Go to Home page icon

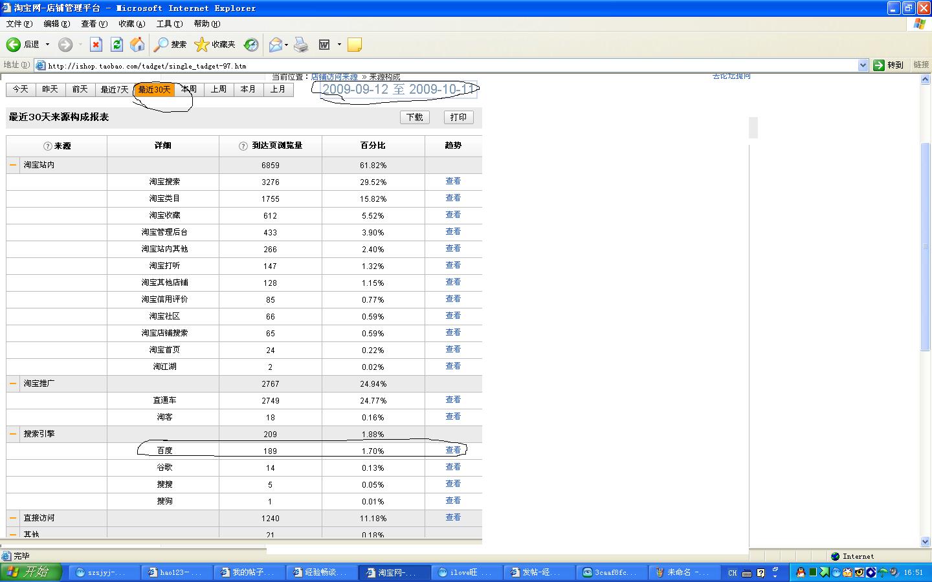(137, 45)
